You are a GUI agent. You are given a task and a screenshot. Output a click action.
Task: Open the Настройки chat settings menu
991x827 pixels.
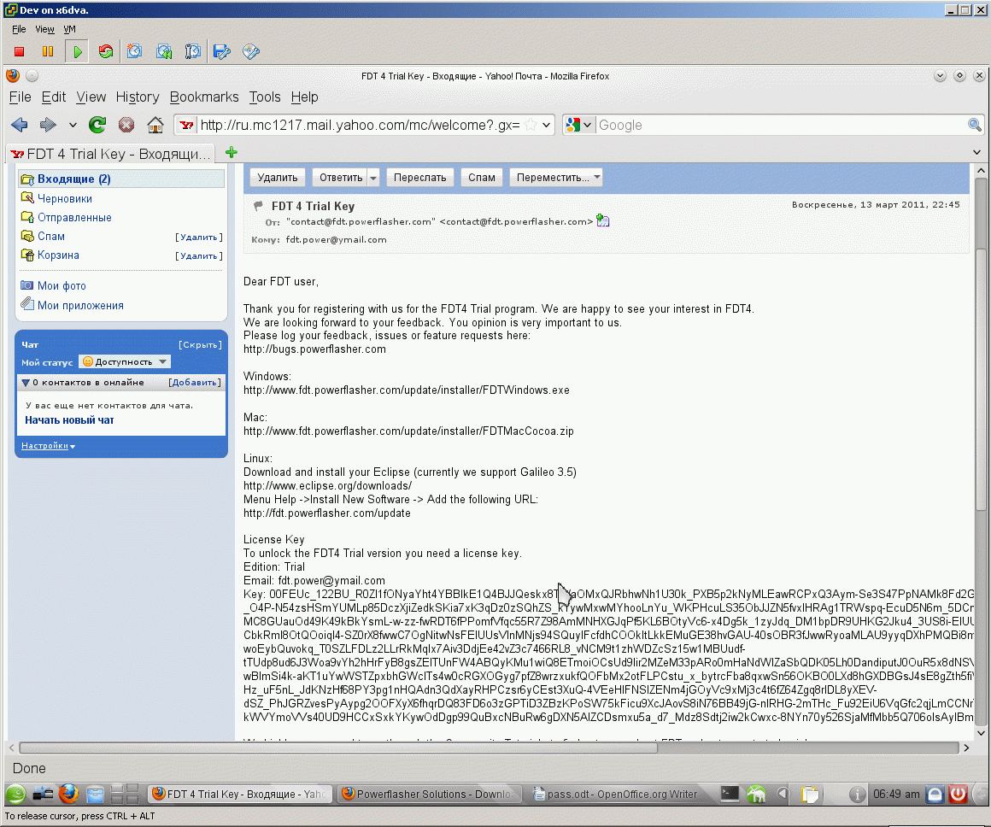(48, 446)
